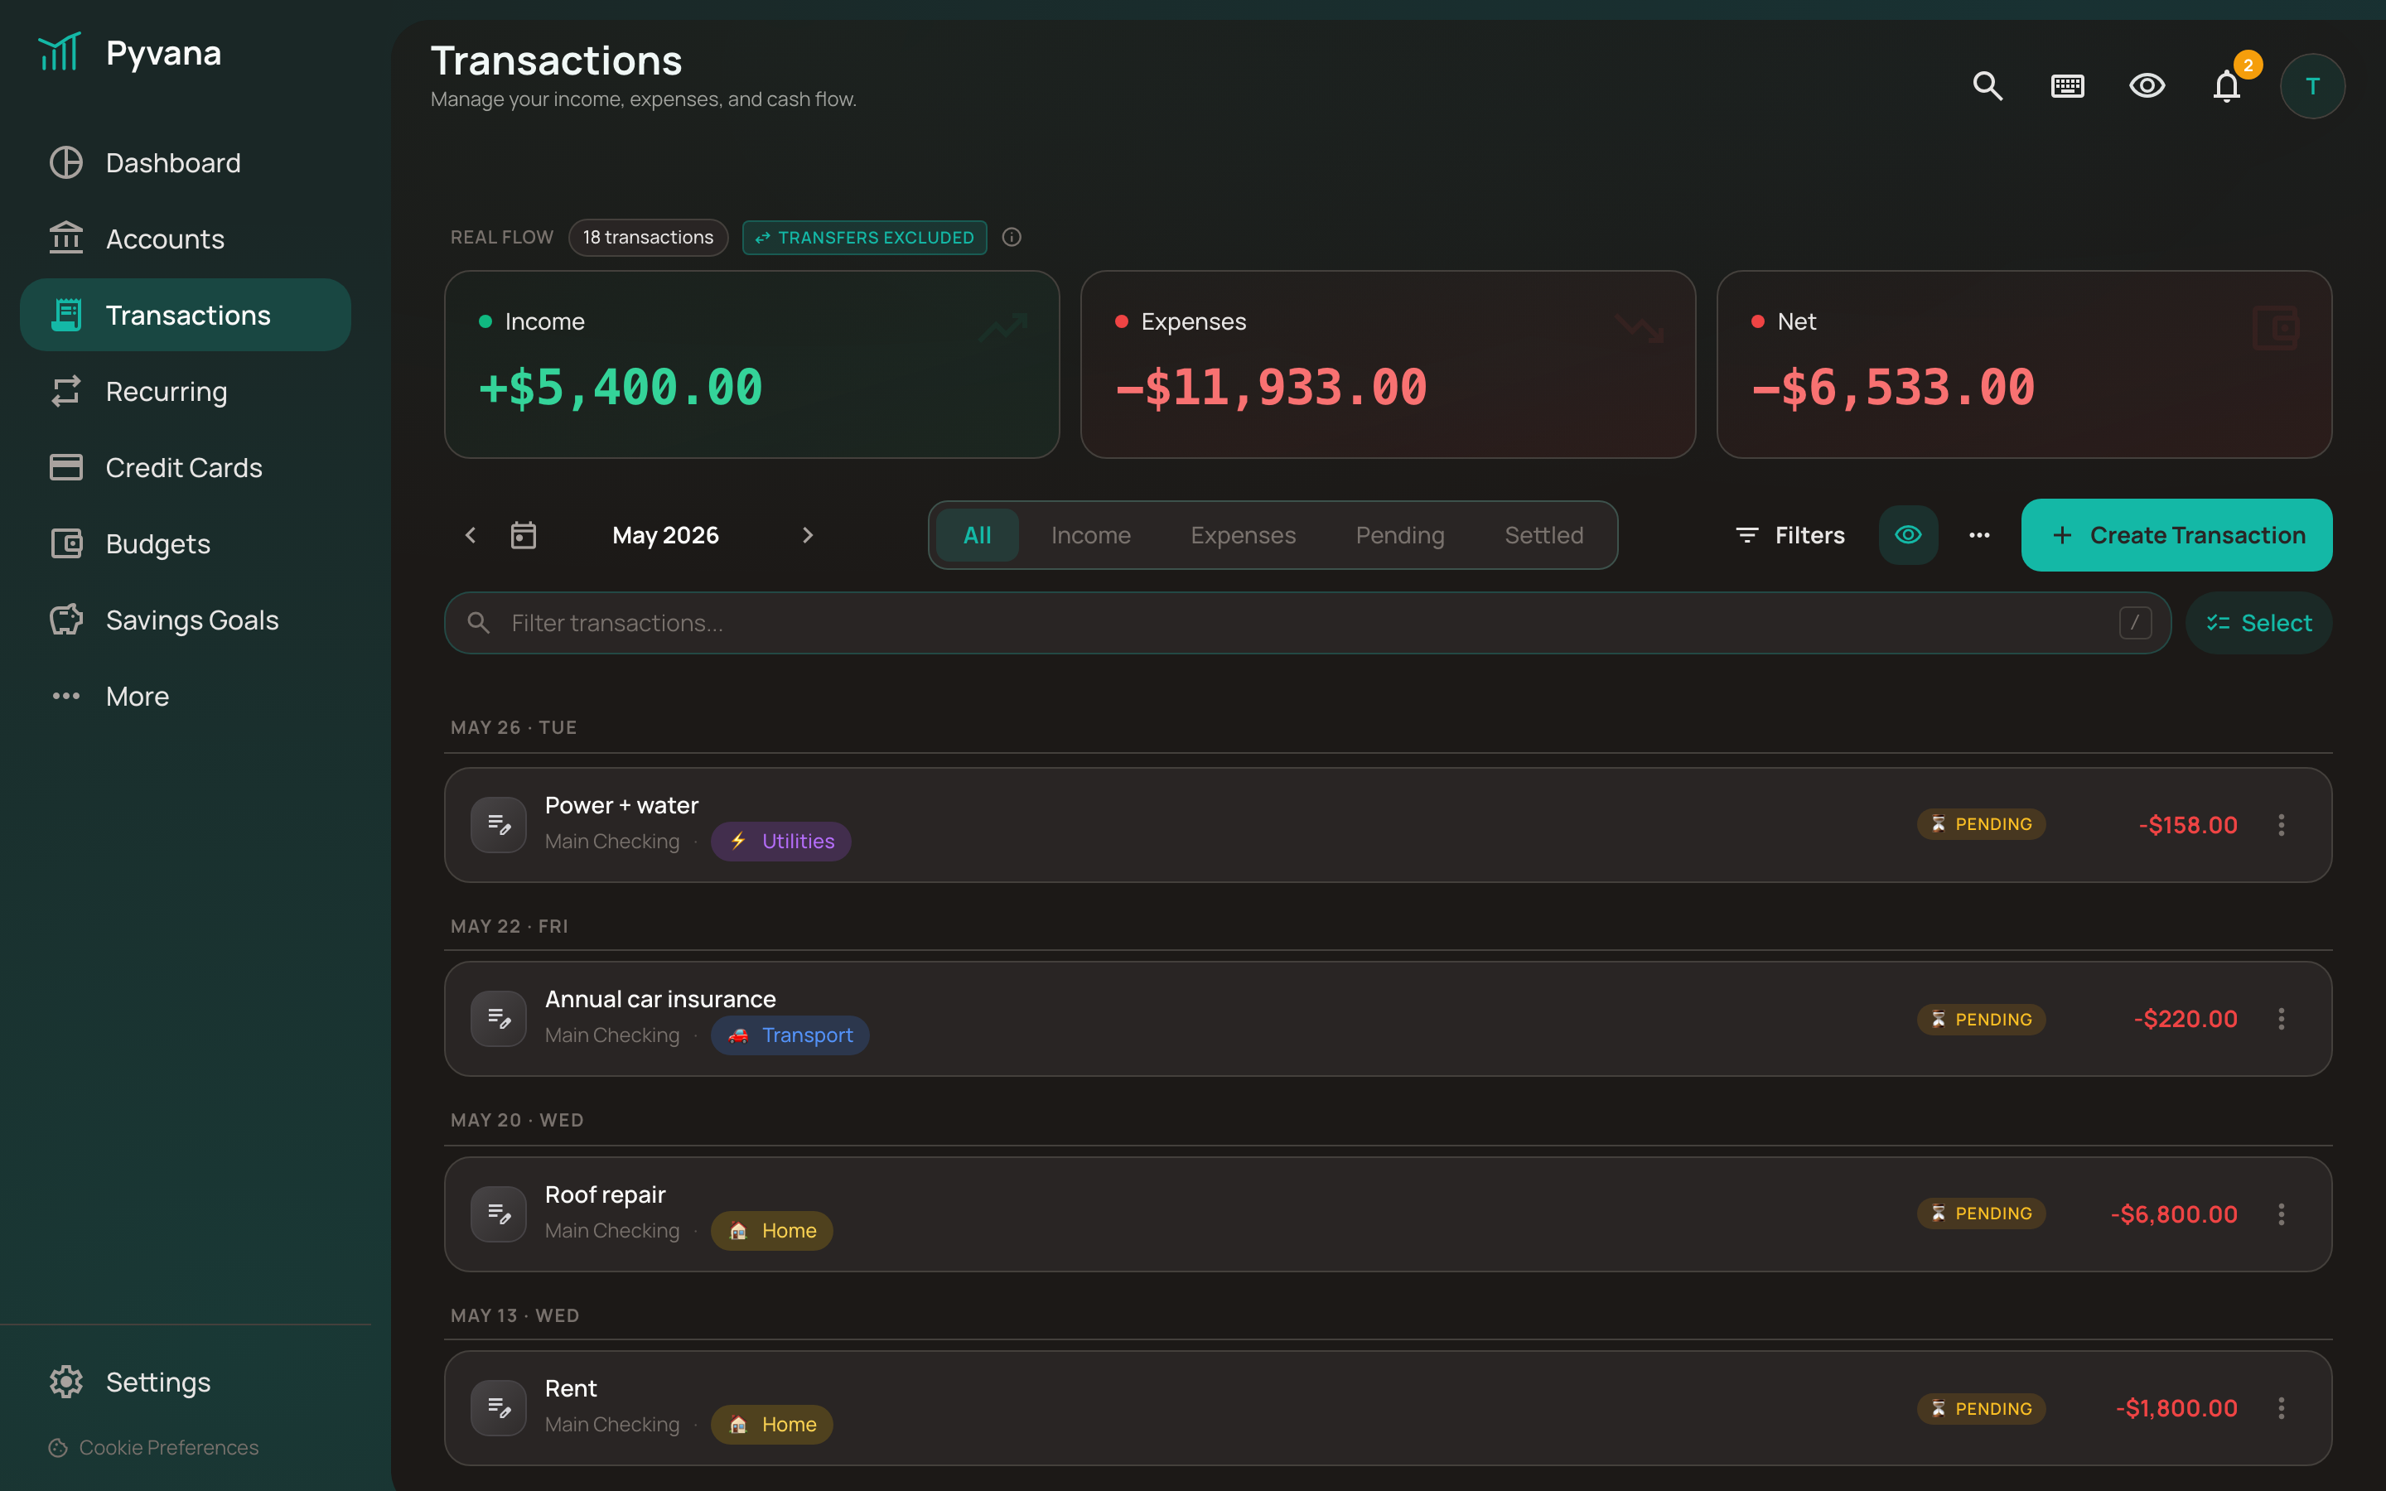Switch to the Expenses tab
This screenshot has width=2386, height=1491.
point(1244,535)
